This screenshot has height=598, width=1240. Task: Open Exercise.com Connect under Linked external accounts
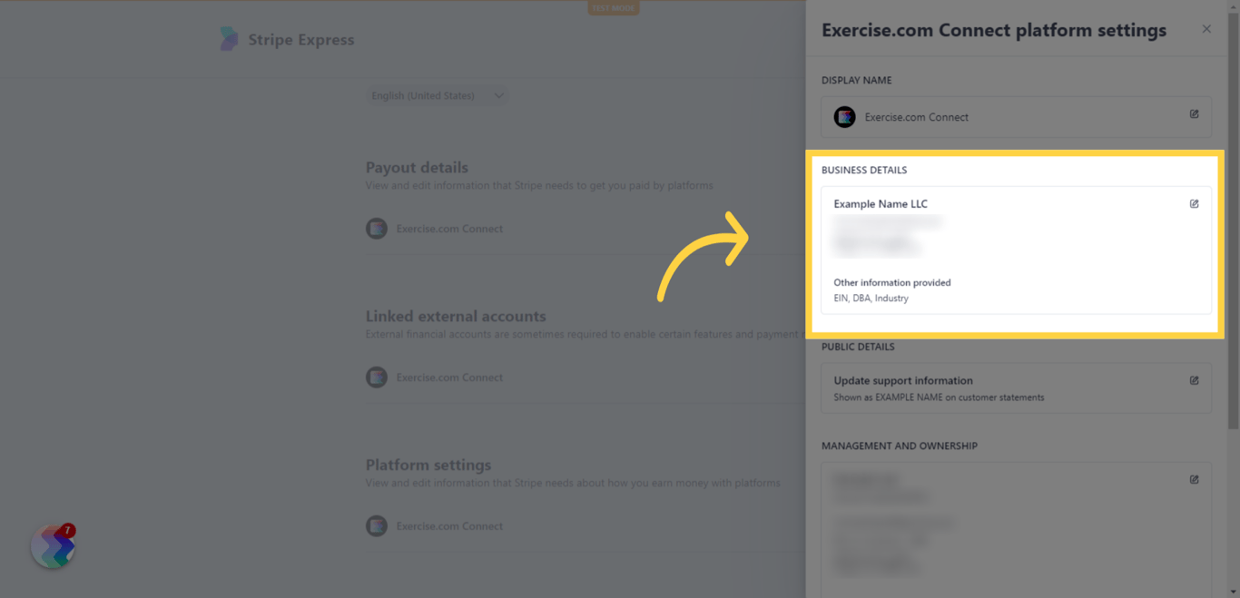coord(449,377)
